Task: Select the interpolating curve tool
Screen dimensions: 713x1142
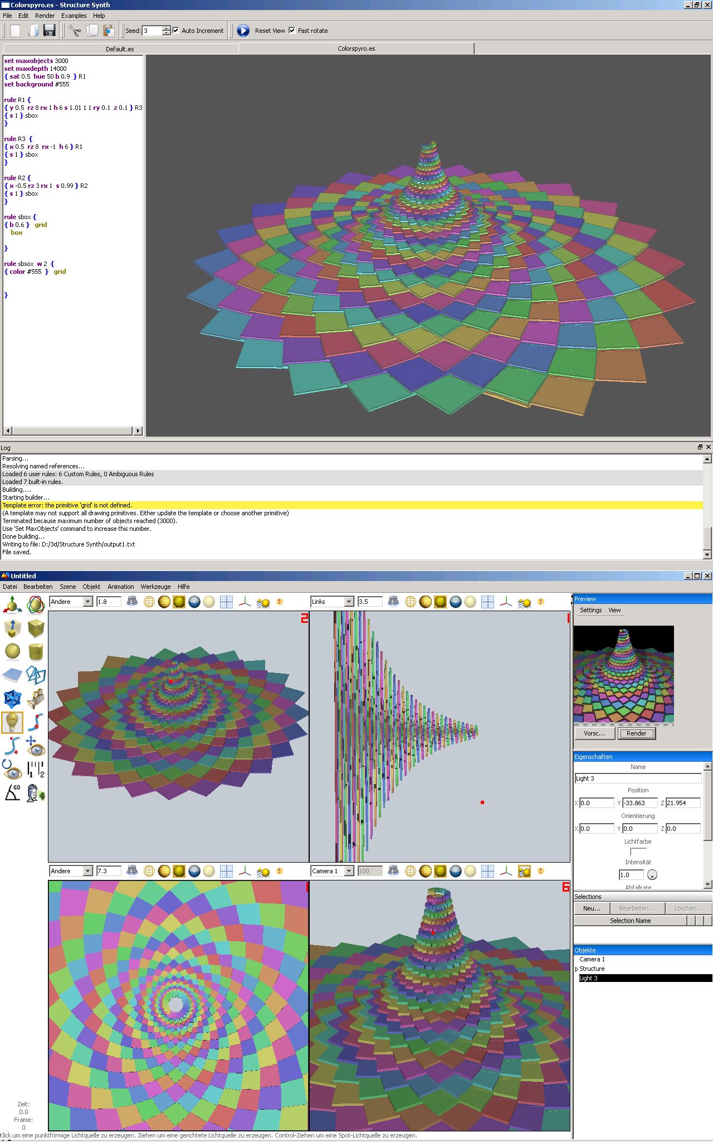Action: point(36,722)
